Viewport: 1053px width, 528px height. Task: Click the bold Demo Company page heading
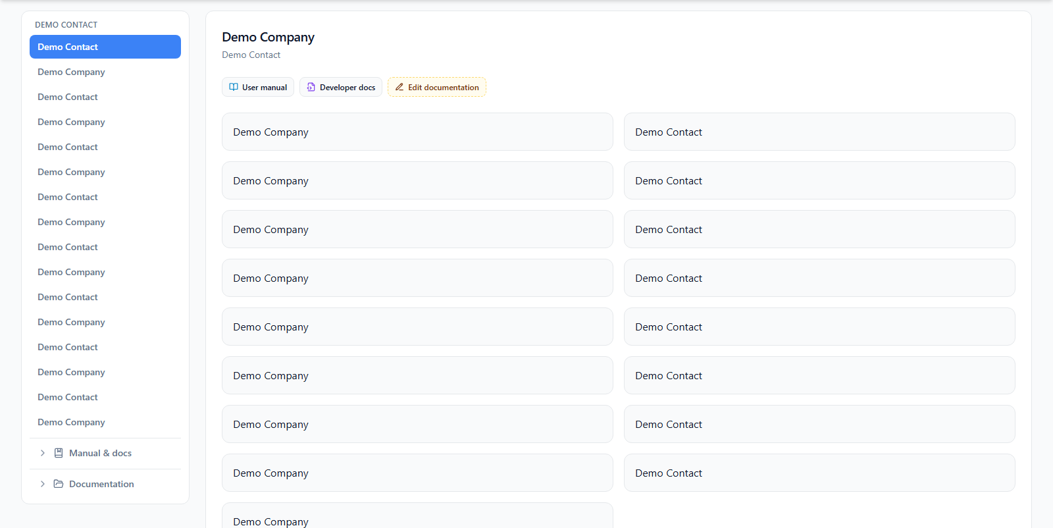(268, 38)
